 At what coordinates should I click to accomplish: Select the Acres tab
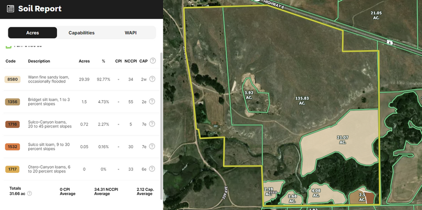(x=32, y=33)
